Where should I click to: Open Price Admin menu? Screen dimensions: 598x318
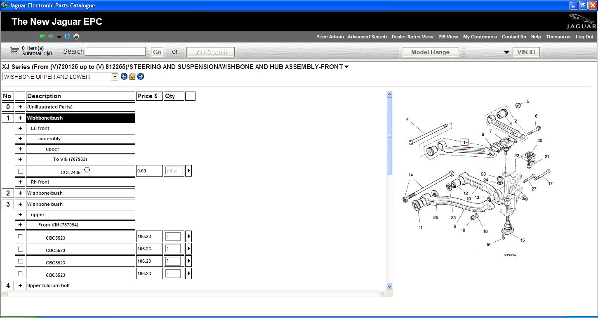tap(330, 37)
